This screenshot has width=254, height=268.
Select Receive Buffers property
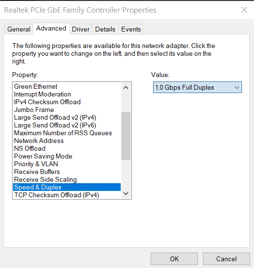point(67,172)
